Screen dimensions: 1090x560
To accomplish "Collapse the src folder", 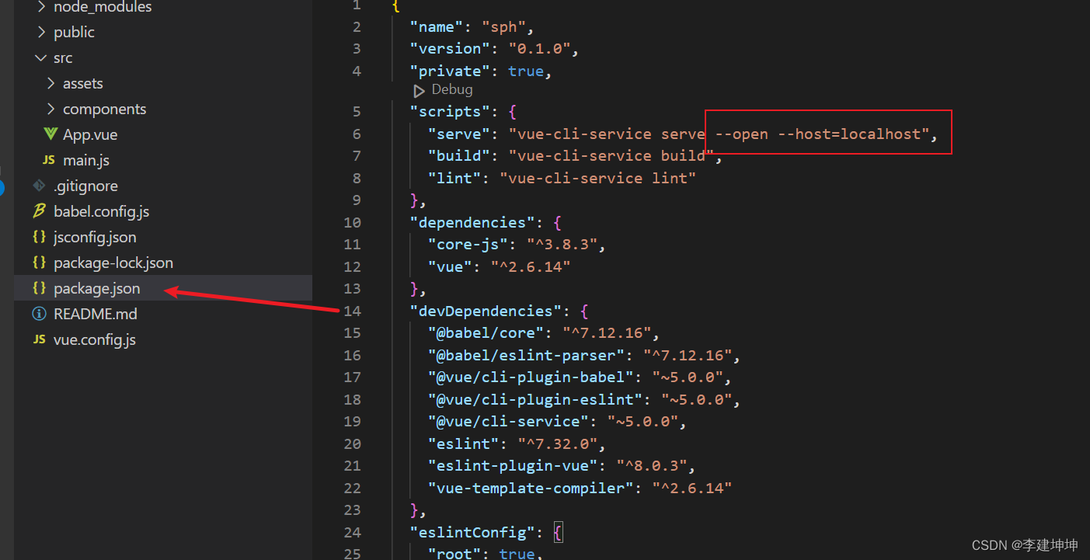I will point(41,57).
